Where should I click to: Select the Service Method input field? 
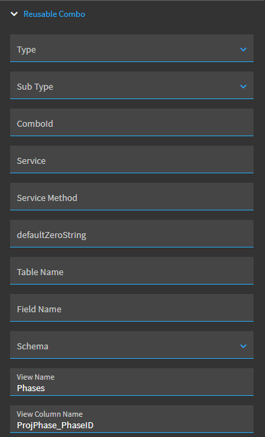(132, 196)
